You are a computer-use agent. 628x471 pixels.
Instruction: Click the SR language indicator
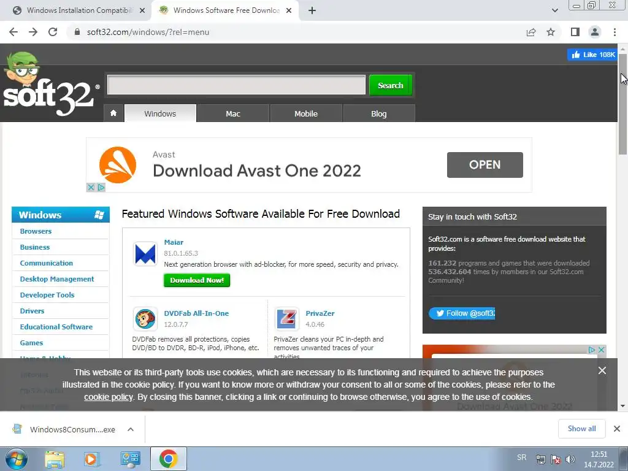521,458
